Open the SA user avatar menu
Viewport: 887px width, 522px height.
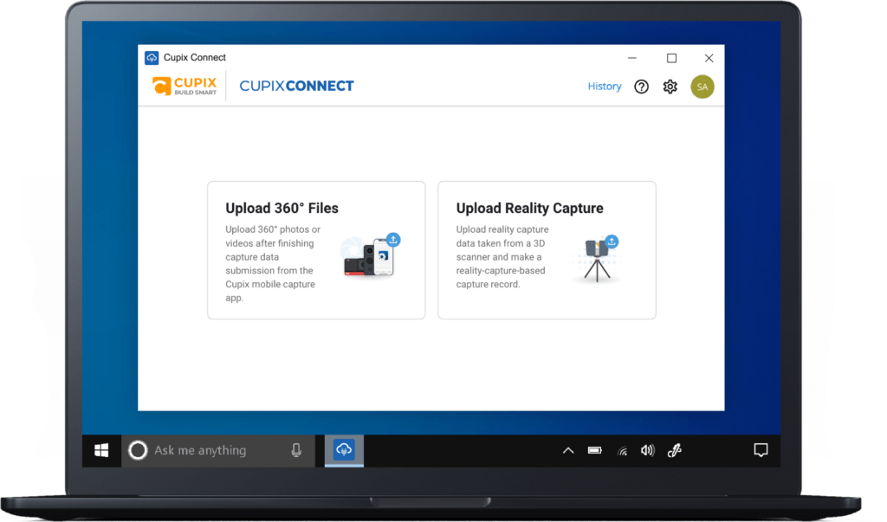coord(702,87)
